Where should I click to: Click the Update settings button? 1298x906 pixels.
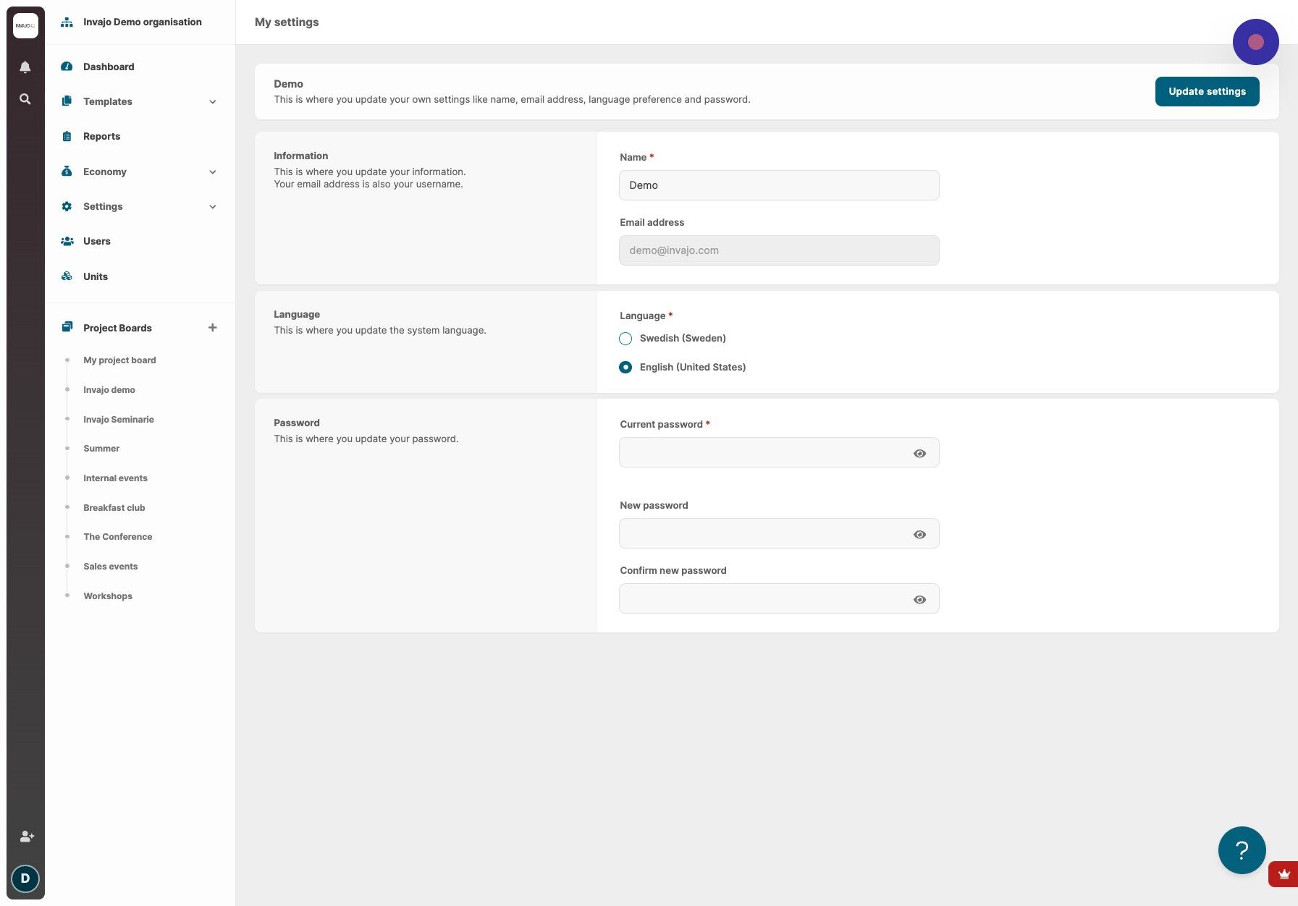click(1207, 91)
